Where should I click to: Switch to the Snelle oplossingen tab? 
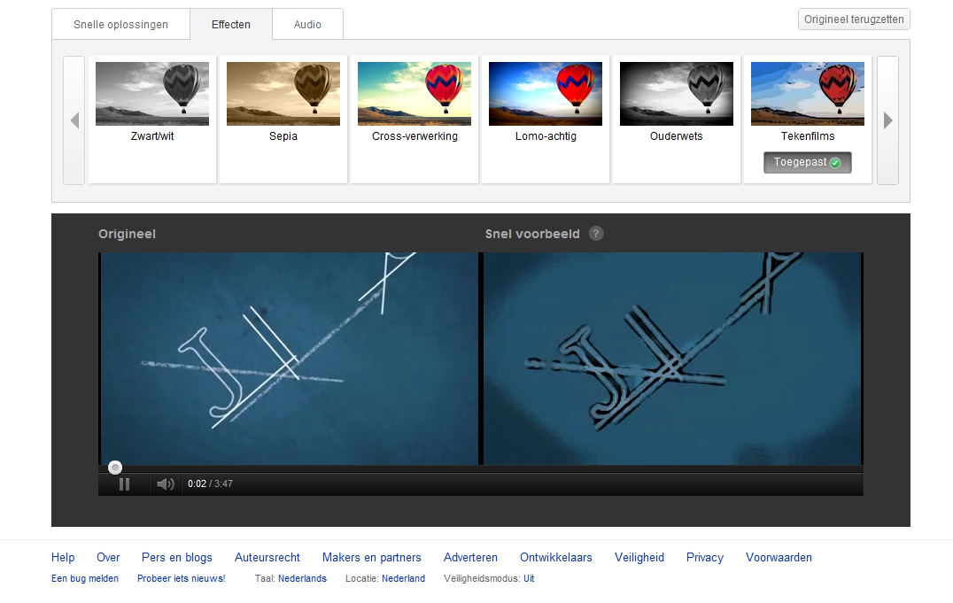tap(121, 24)
